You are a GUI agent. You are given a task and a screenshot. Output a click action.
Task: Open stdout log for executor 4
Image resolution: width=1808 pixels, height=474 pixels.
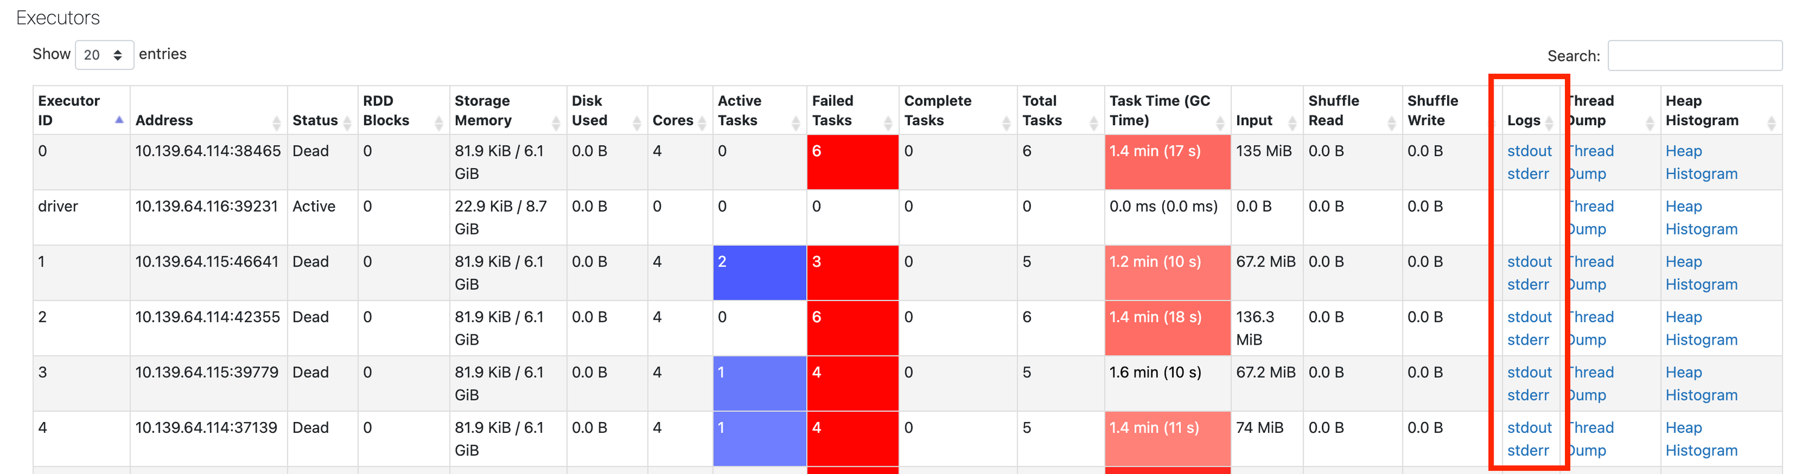tap(1529, 427)
